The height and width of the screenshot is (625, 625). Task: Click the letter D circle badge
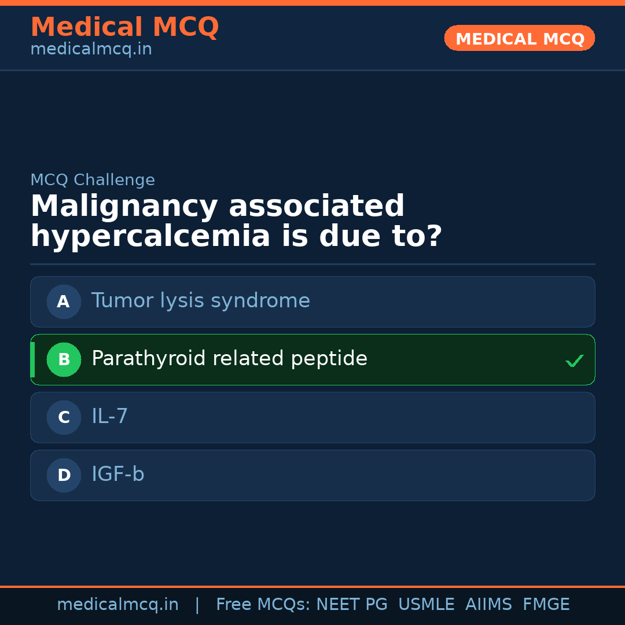[x=64, y=475]
